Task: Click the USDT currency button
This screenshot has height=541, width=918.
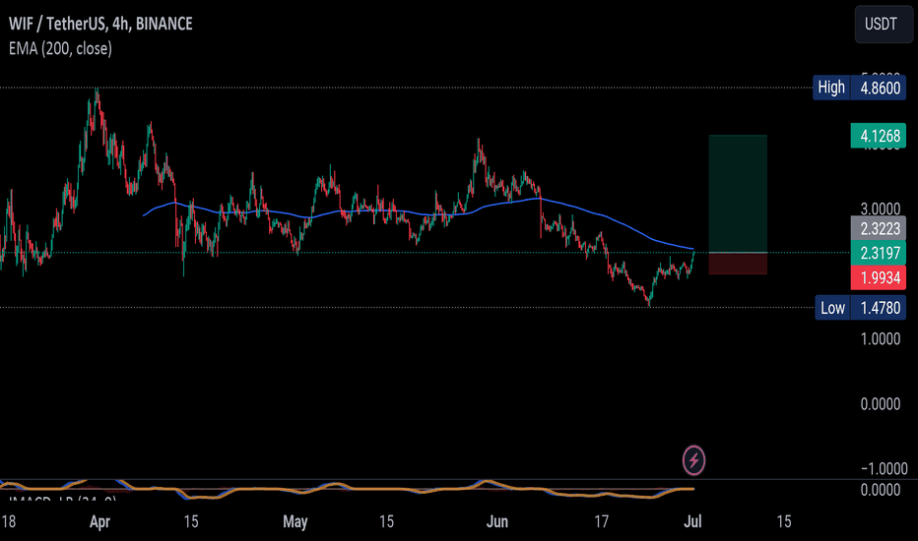Action: click(883, 24)
